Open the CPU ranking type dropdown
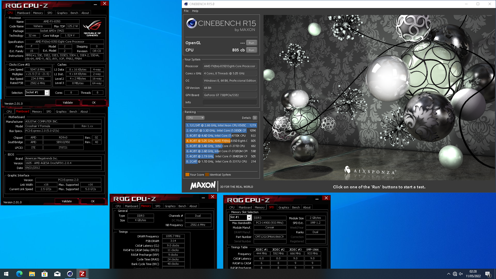 tap(195, 118)
